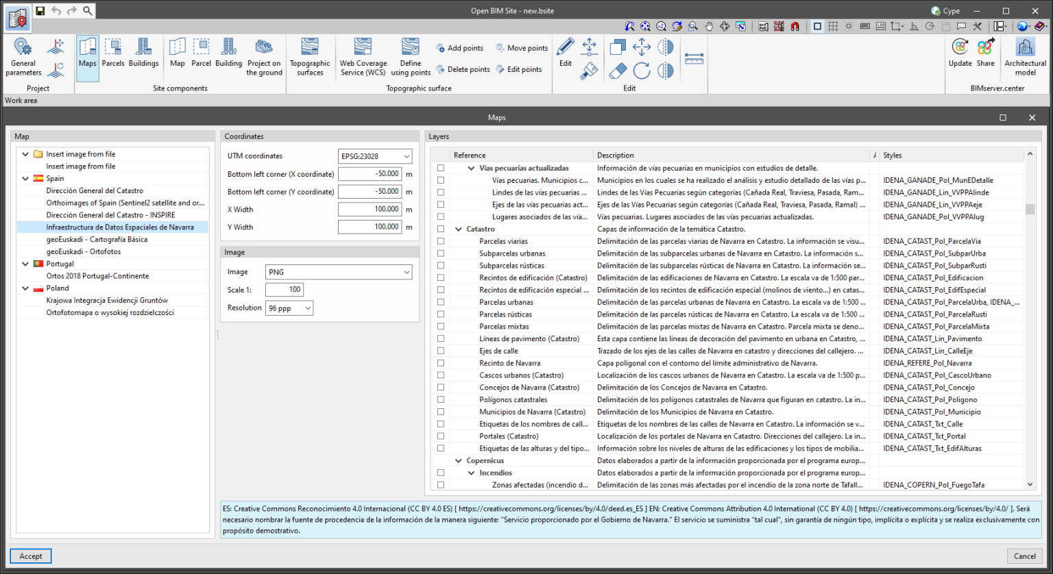Collapse the Spain tree branch

tap(25, 178)
